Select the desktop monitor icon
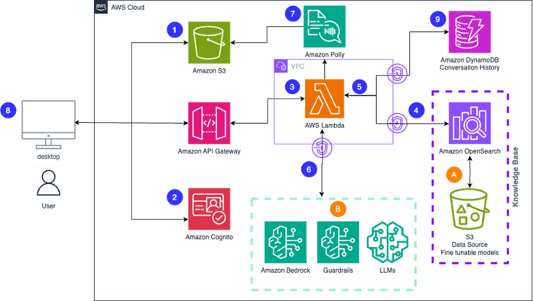This screenshot has width=533, height=301. point(48,122)
